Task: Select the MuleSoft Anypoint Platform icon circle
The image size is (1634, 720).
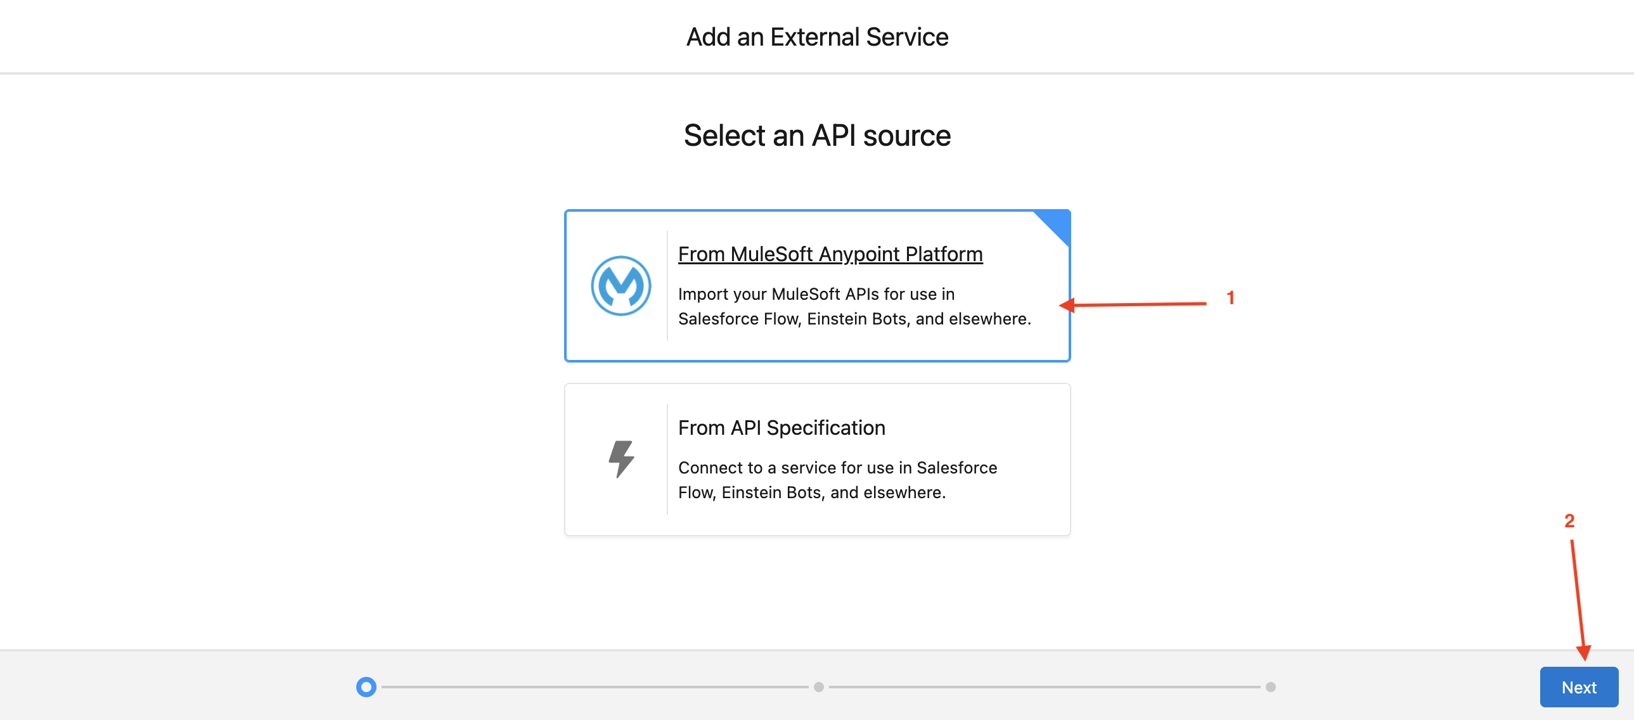Action: pos(622,285)
